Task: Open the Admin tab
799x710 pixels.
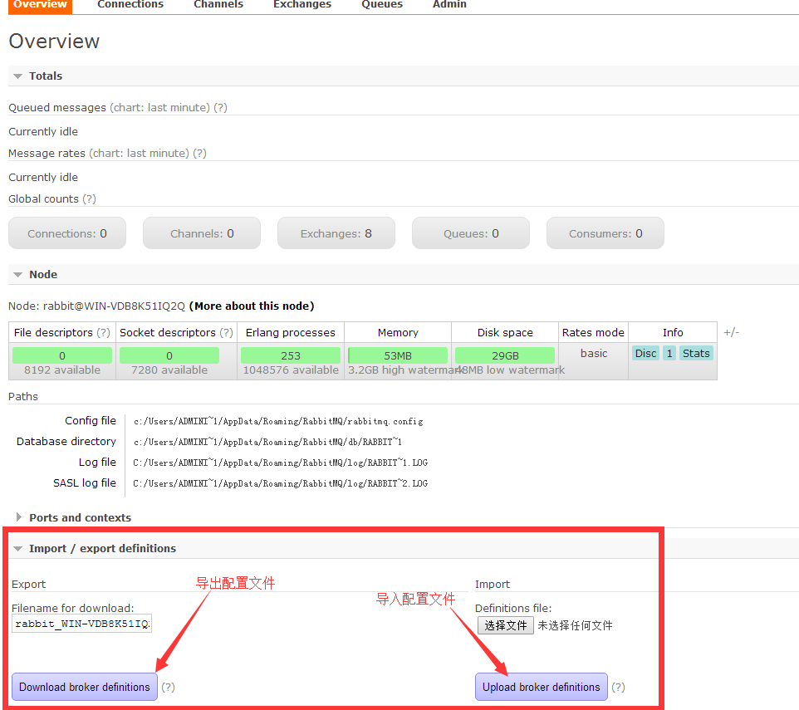Action: pos(449,5)
